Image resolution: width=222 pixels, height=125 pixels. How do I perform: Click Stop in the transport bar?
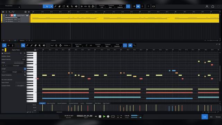(x=100, y=116)
